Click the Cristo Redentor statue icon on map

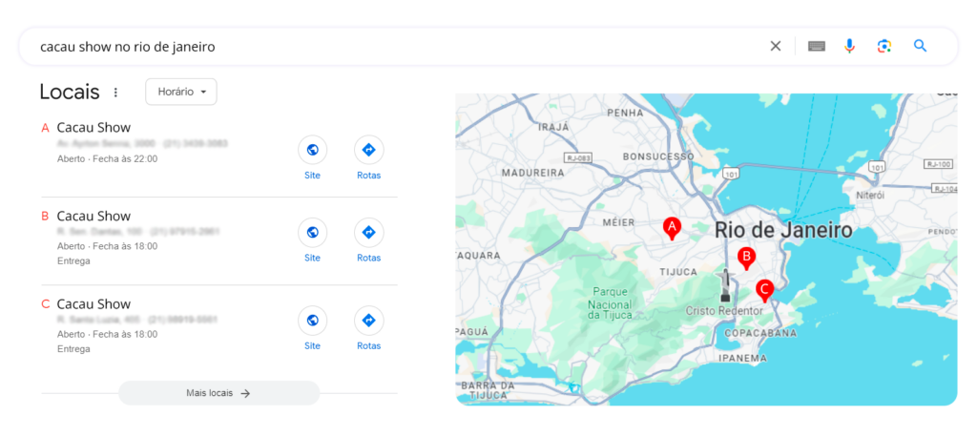pyautogui.click(x=725, y=286)
